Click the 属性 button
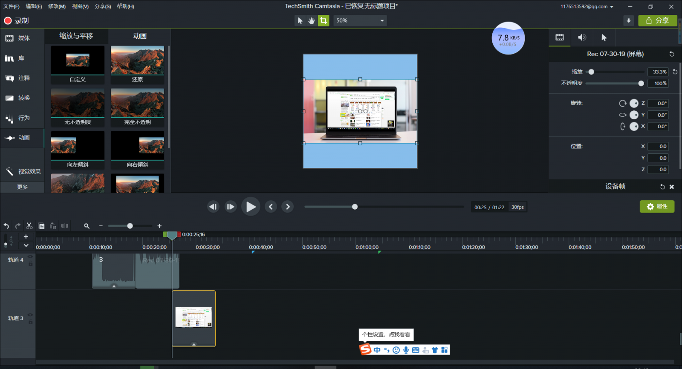Viewport: 682px width, 369px height. [x=657, y=207]
